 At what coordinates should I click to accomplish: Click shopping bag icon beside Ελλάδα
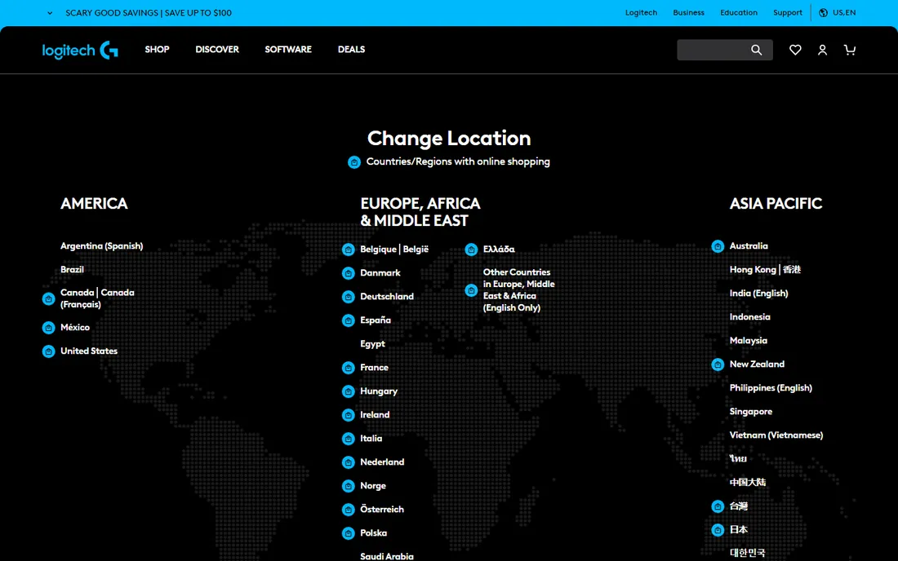coord(471,250)
